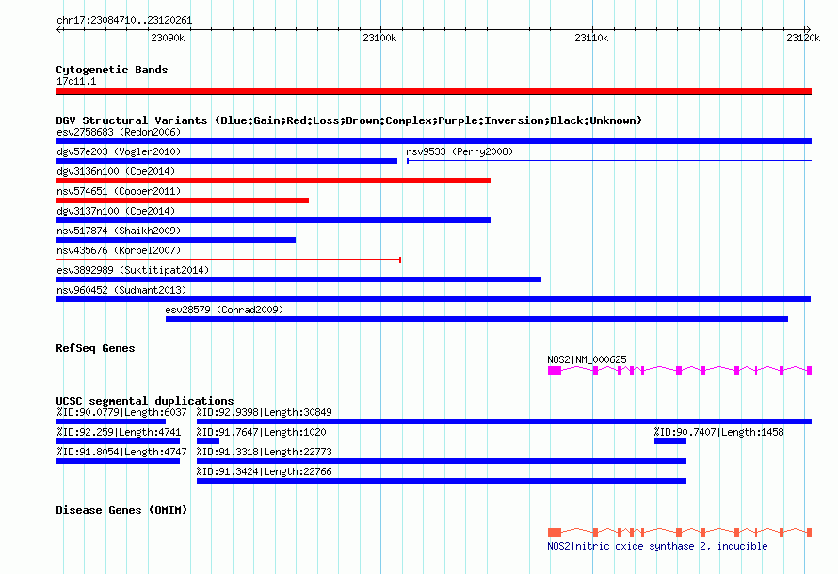This screenshot has width=838, height=574.
Task: Click the magenta NOS2 RefSeq first exon block
Action: tap(555, 371)
